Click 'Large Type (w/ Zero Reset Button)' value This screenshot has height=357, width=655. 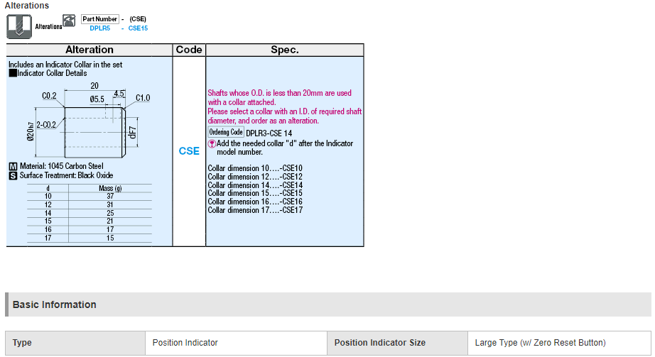[x=540, y=343]
